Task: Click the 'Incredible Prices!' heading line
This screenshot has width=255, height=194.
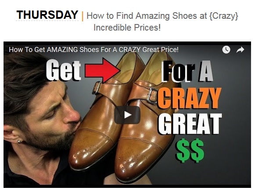Action: pyautogui.click(x=127, y=28)
